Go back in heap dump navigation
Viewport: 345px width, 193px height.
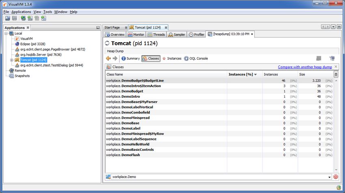(108, 58)
